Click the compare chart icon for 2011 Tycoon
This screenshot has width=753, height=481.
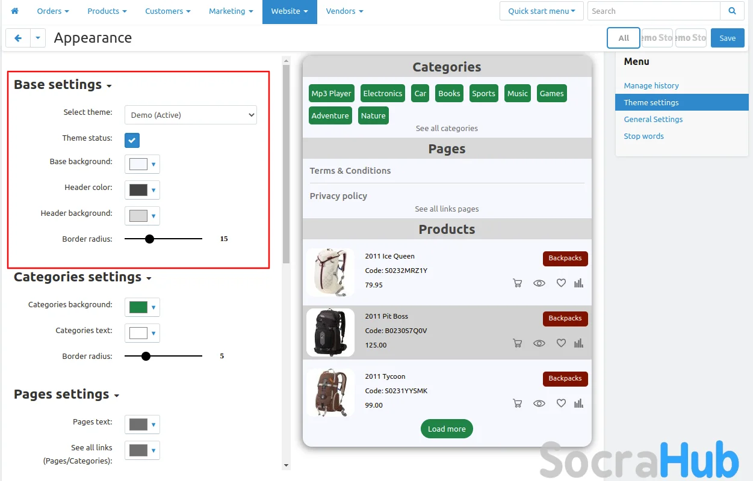(578, 403)
